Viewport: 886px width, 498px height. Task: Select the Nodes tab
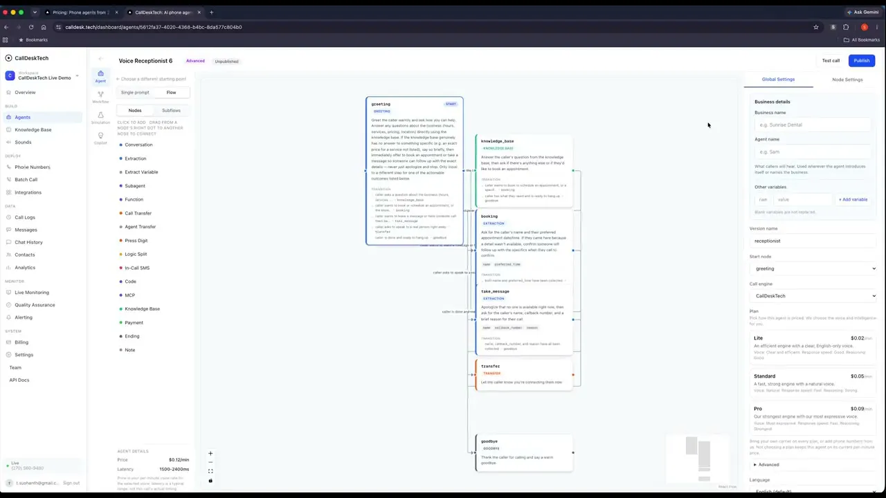tap(135, 111)
